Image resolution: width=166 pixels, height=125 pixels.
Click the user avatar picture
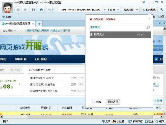[7, 7]
